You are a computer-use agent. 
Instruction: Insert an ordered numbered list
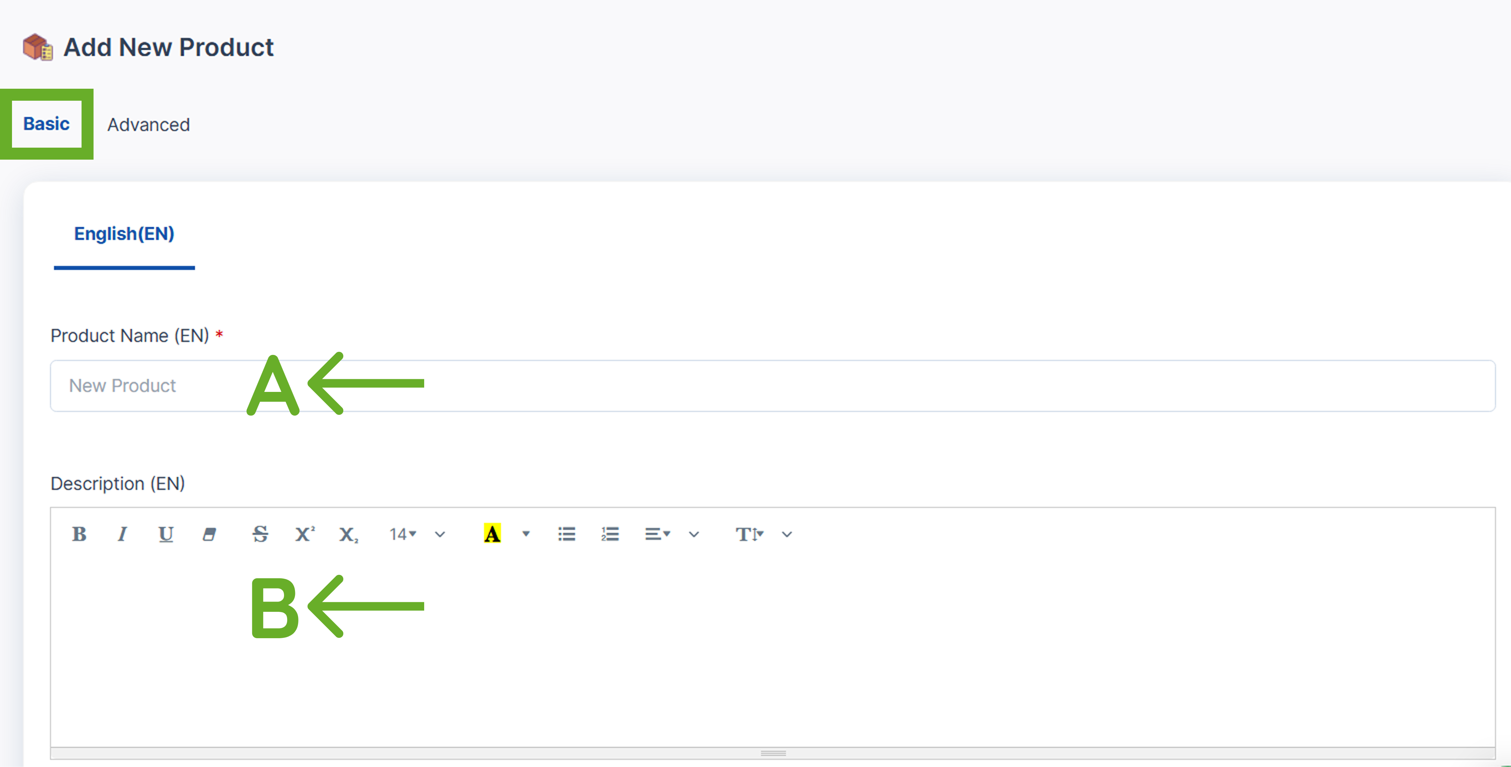pos(610,534)
